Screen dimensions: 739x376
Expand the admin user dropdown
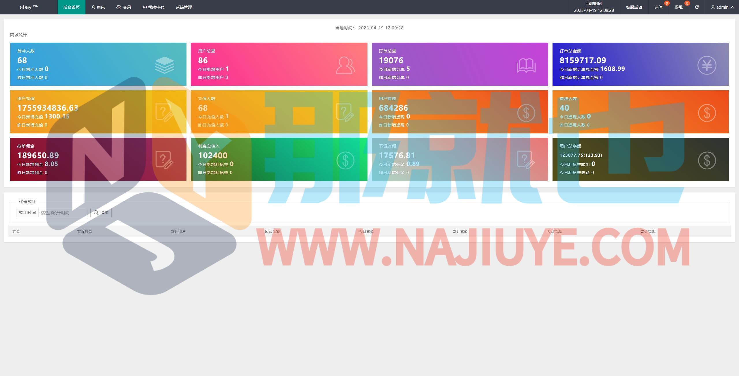(723, 7)
